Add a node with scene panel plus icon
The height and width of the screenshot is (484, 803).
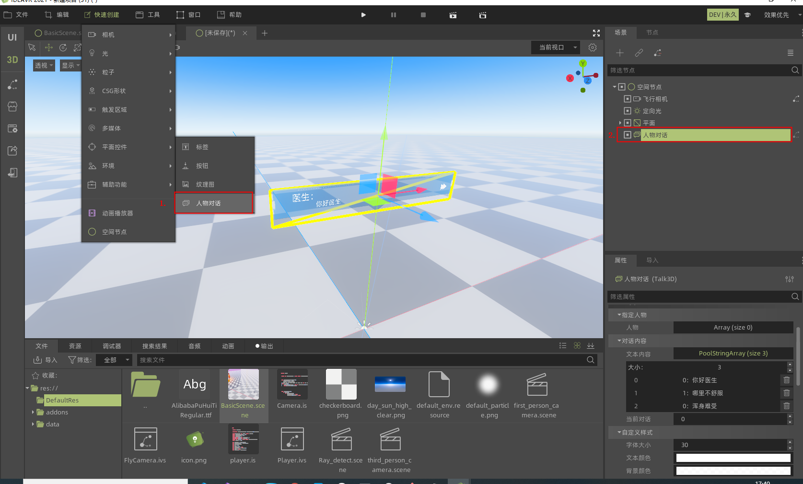pos(620,53)
